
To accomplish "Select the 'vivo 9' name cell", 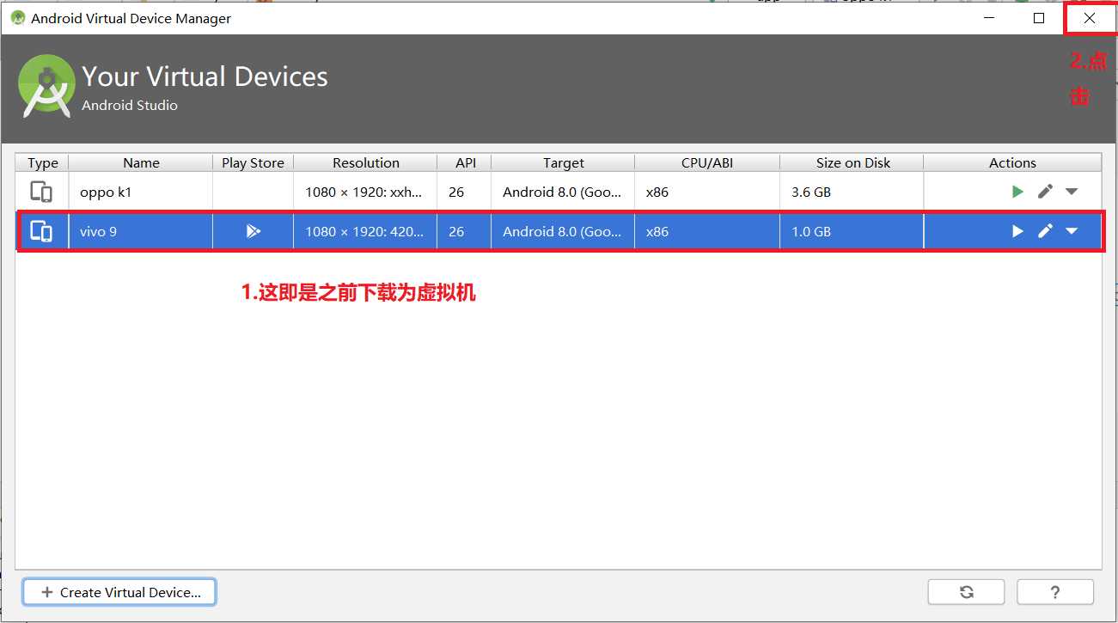I will (x=141, y=231).
